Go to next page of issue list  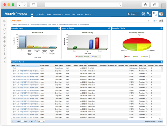(29, 121)
